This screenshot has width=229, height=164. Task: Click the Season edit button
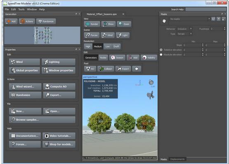coord(117,57)
